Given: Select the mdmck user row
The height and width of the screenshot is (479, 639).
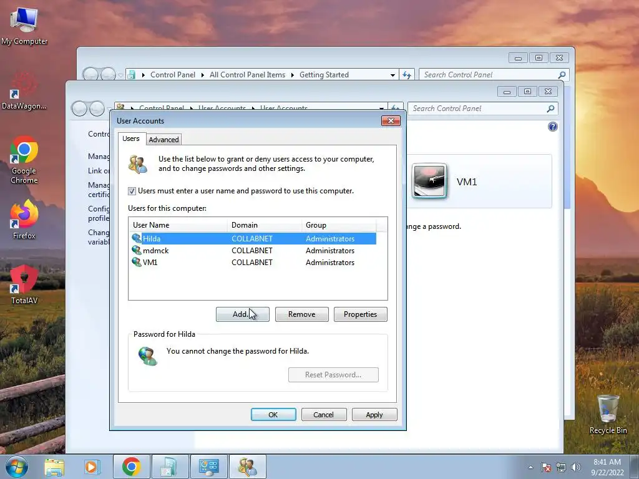Looking at the screenshot, I should tap(253, 251).
